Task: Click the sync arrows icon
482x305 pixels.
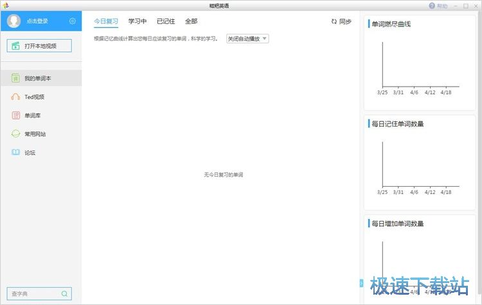Action: [334, 21]
